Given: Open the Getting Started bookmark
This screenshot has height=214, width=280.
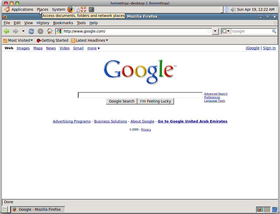Looking at the screenshot, I should coord(52,40).
